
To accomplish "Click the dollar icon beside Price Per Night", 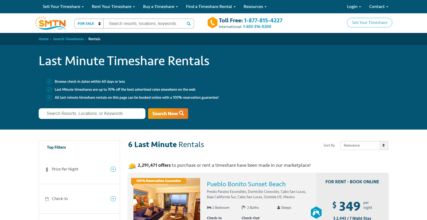I will (47, 169).
